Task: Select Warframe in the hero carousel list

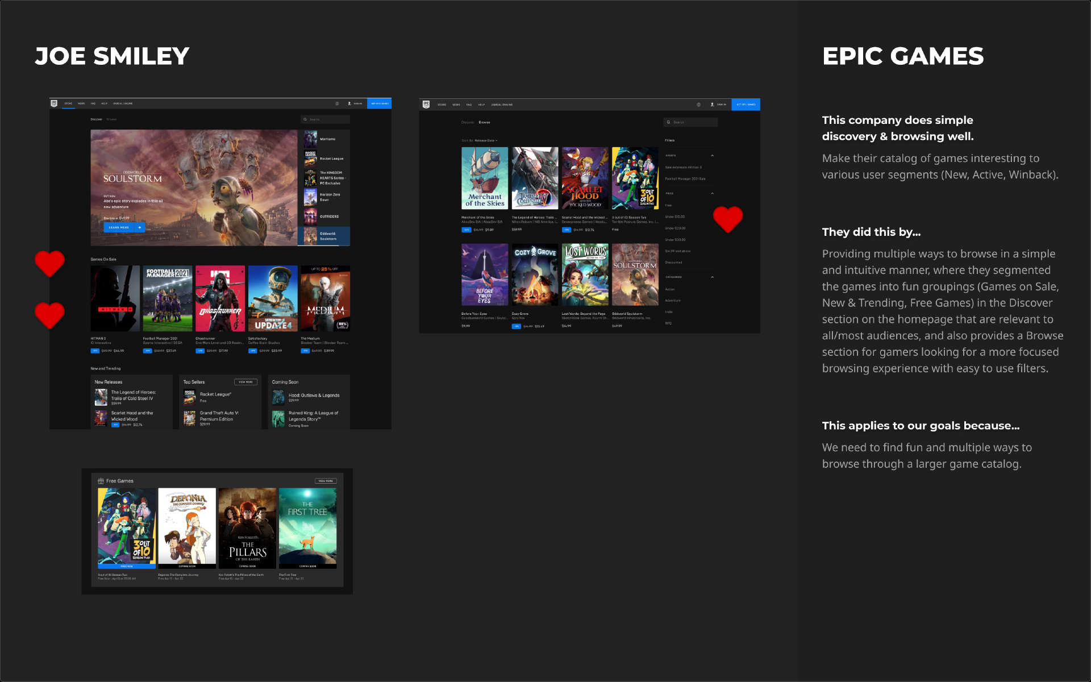Action: [323, 139]
